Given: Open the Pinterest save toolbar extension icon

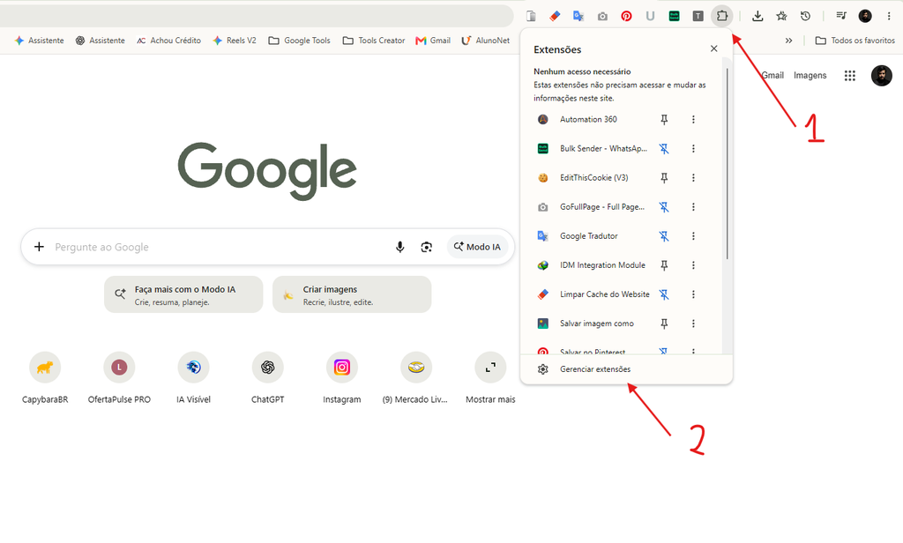Looking at the screenshot, I should [x=626, y=16].
